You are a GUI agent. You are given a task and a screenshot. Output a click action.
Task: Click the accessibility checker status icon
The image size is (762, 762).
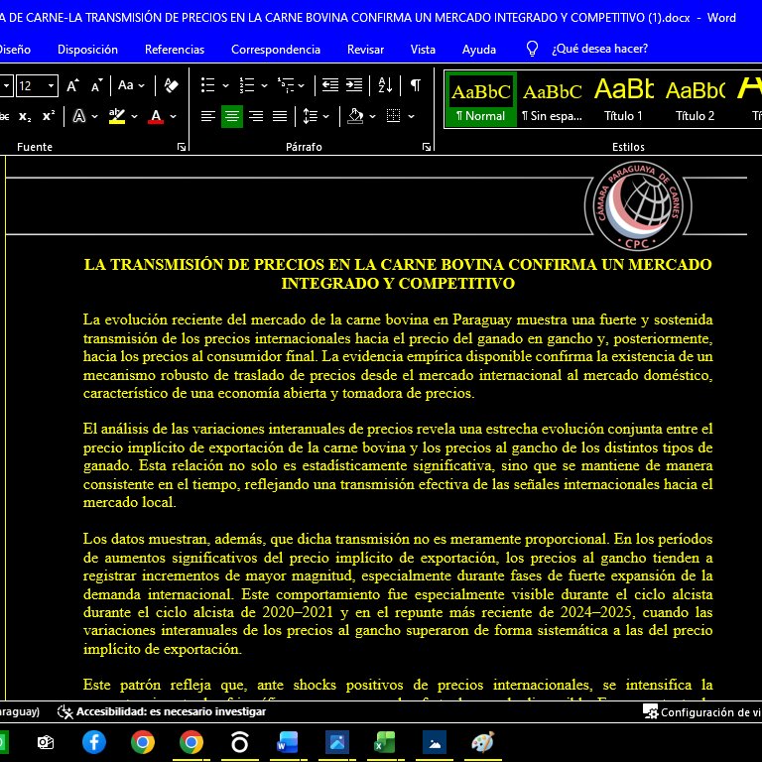64,712
